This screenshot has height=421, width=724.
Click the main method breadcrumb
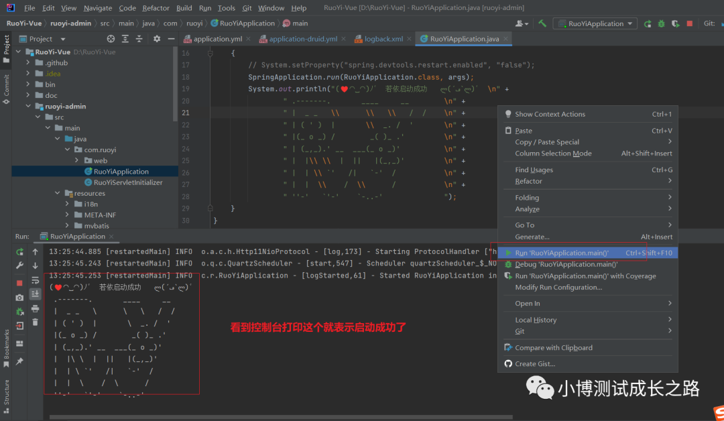pyautogui.click(x=296, y=23)
